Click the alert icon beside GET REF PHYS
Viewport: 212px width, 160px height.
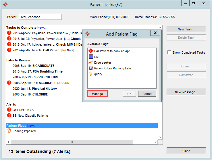(x=9, y=110)
